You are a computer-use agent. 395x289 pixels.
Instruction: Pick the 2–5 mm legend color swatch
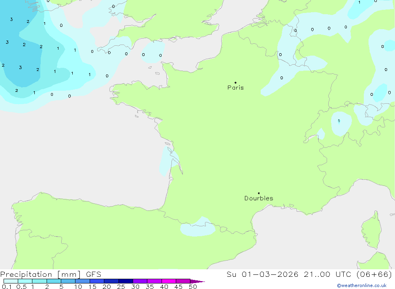click(54, 281)
